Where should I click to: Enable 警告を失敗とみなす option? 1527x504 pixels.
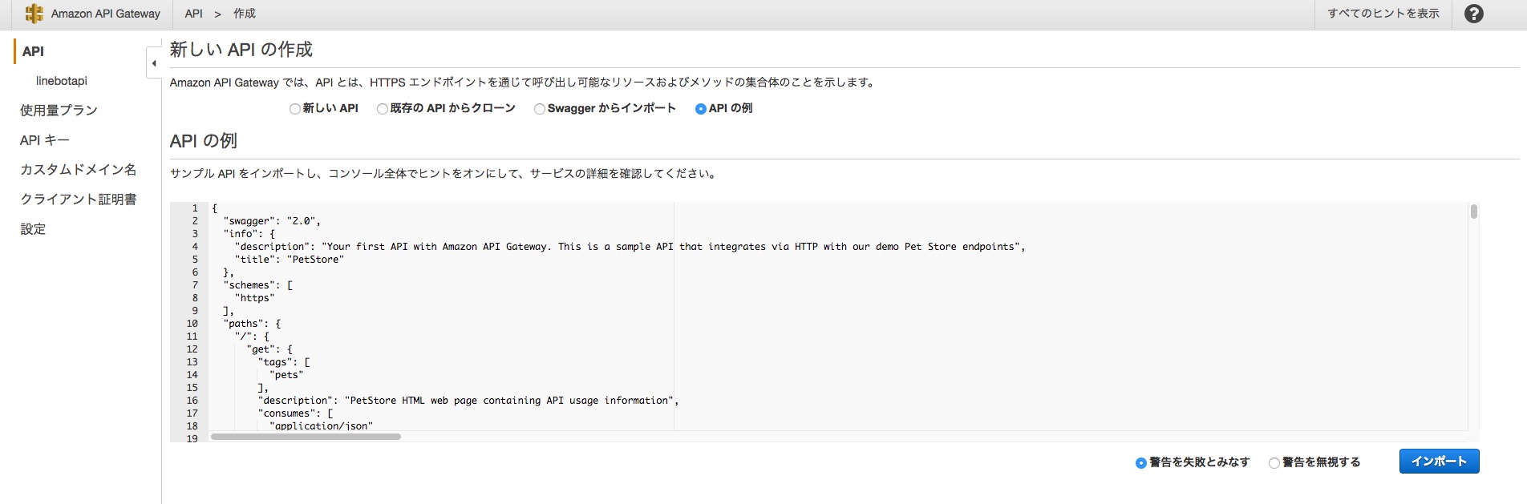click(x=1141, y=463)
